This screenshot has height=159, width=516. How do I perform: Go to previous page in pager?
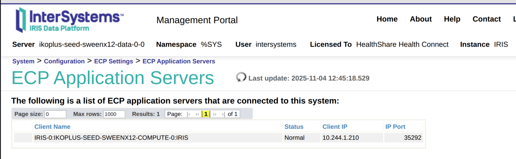(x=197, y=114)
